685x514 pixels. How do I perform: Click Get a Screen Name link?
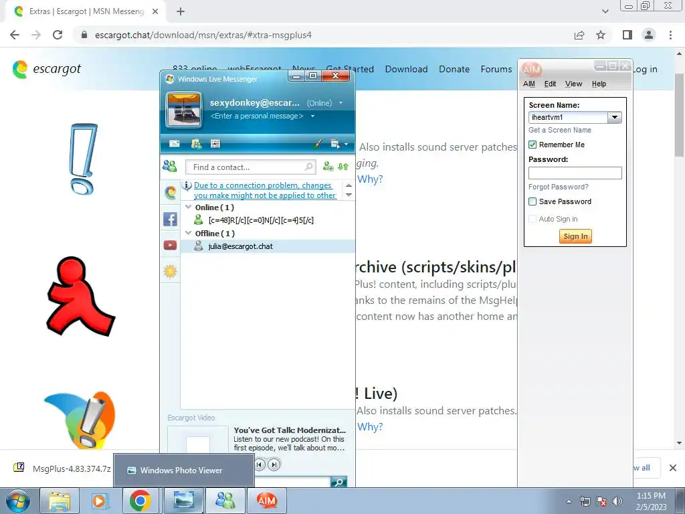pos(560,130)
